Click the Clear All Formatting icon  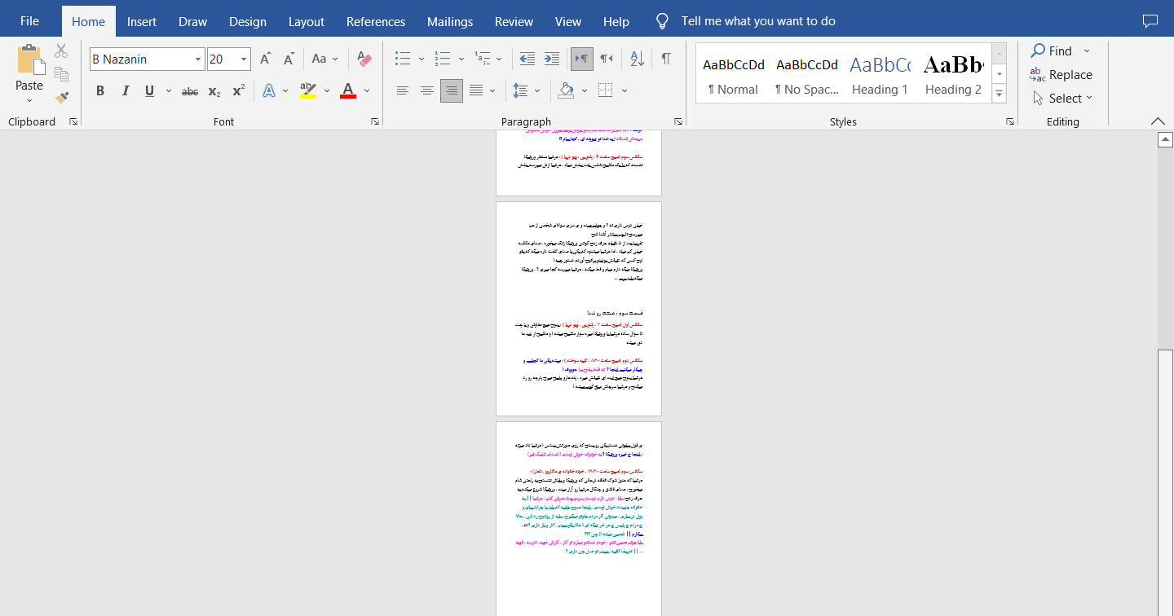364,59
